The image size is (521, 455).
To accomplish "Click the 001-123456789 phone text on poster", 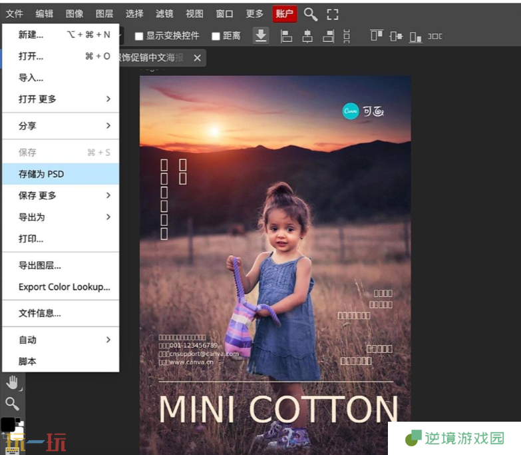I will [x=194, y=346].
